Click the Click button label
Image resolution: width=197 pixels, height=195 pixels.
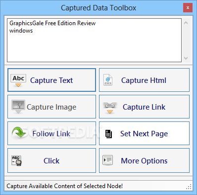pos(51,161)
